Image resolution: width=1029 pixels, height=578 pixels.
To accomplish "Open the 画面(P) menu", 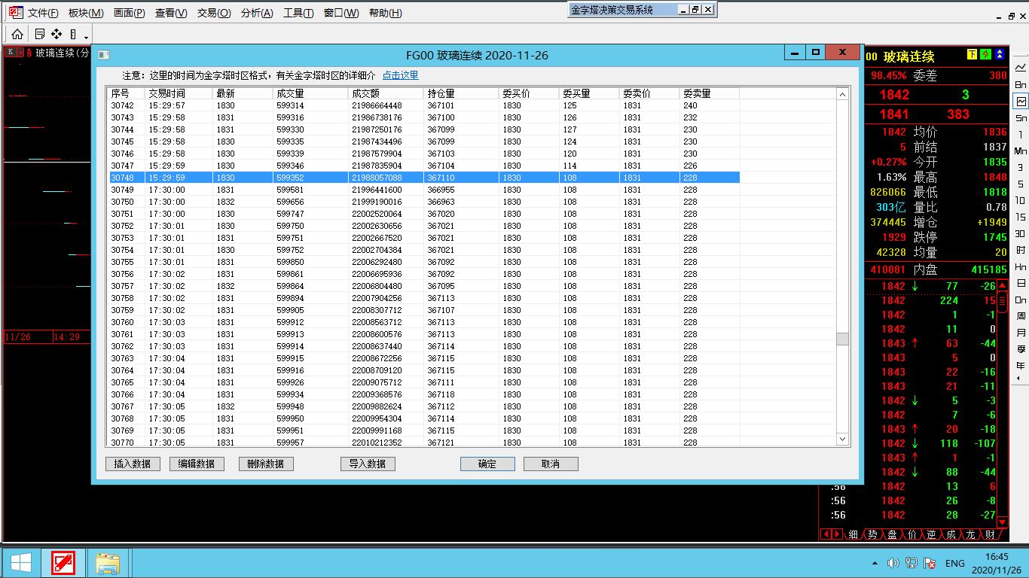I will [x=129, y=13].
